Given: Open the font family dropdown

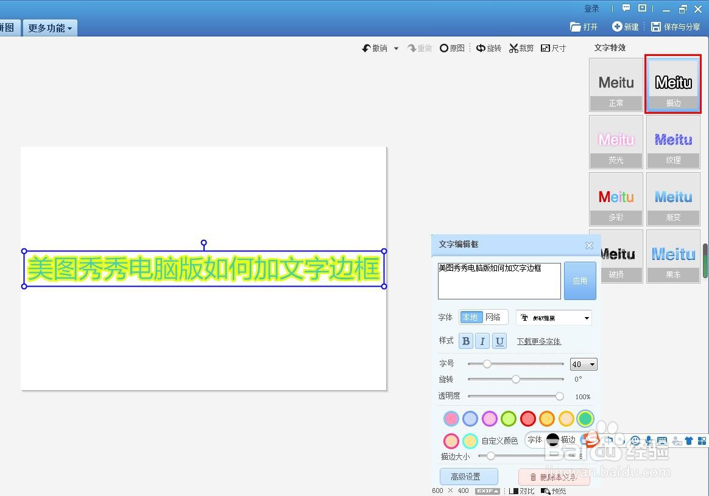Looking at the screenshot, I should (554, 318).
